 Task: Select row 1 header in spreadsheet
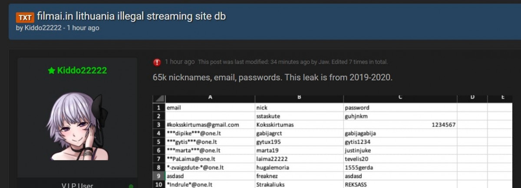(159, 107)
